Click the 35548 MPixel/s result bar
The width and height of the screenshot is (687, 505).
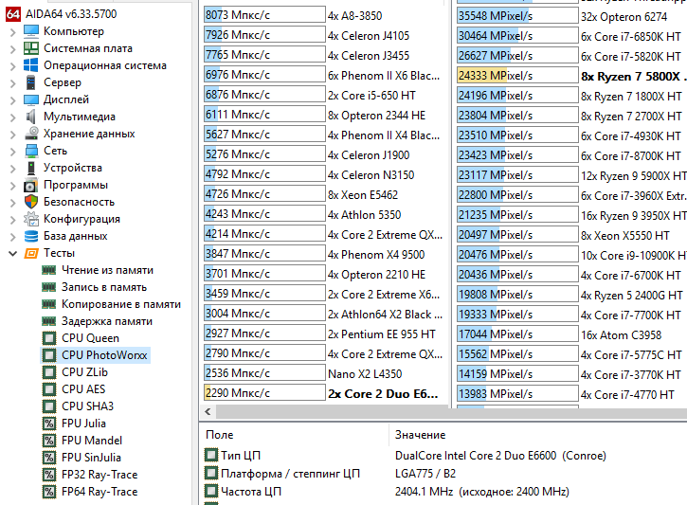pos(517,16)
